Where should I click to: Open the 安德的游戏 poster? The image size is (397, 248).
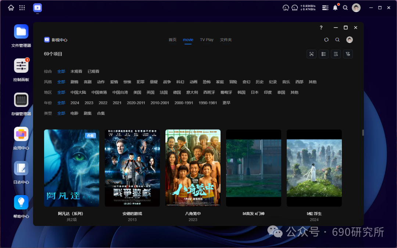[x=132, y=168]
